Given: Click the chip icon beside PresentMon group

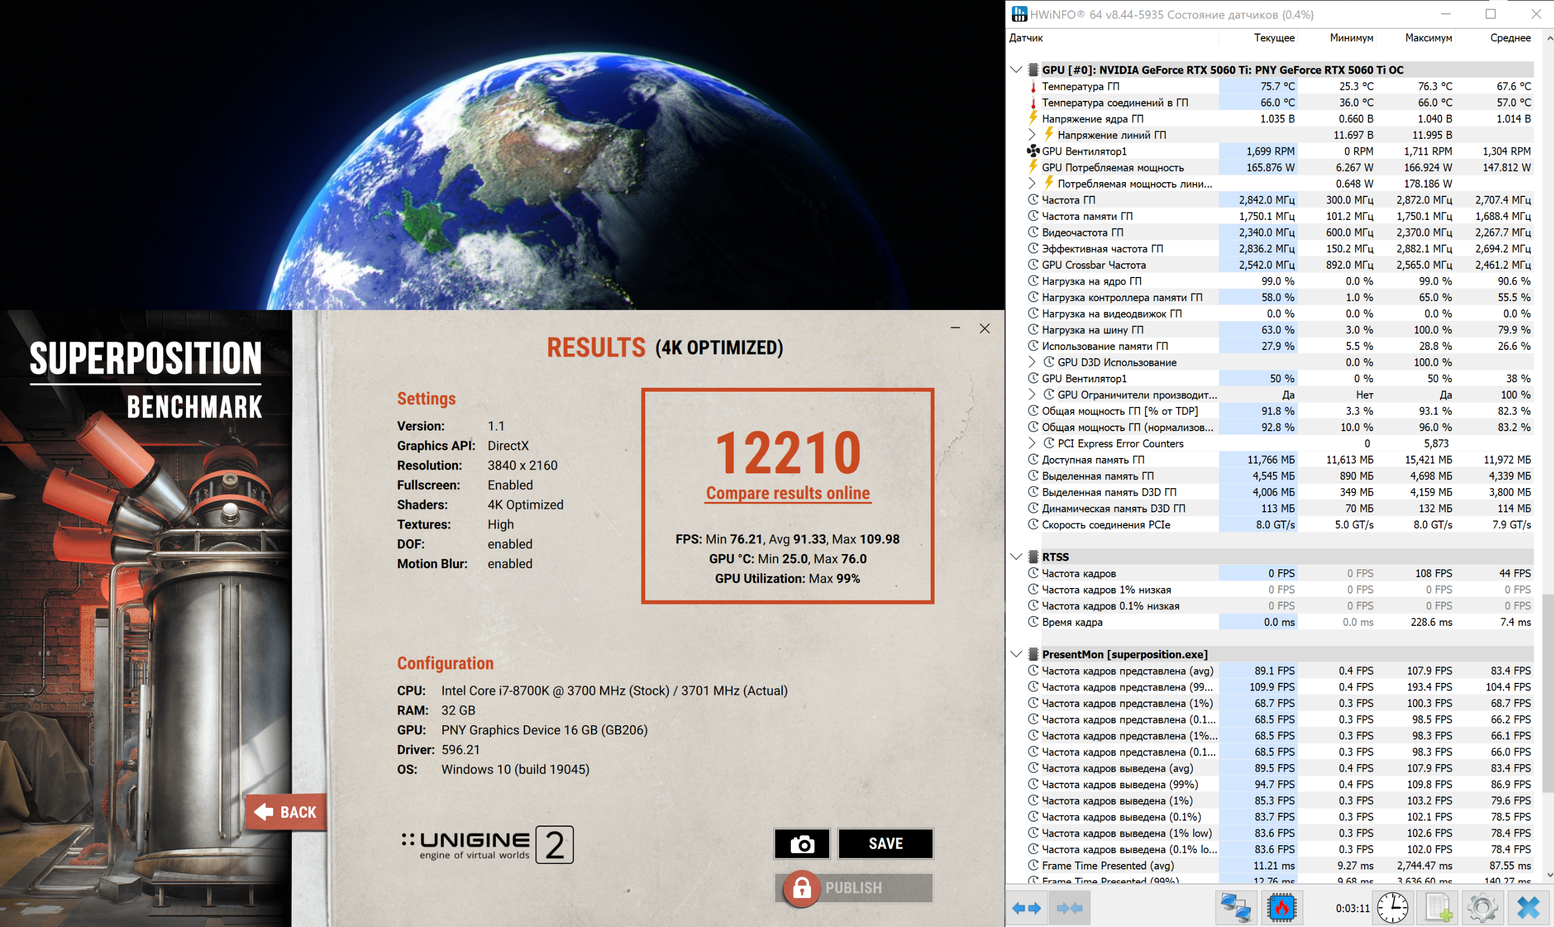Looking at the screenshot, I should [x=1033, y=654].
